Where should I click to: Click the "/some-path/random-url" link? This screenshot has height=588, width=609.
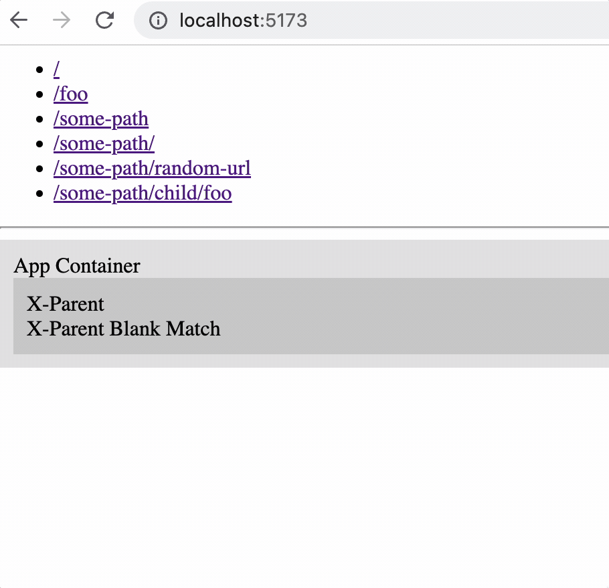coord(152,168)
